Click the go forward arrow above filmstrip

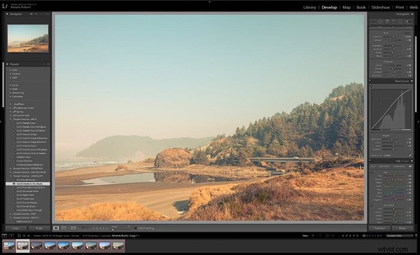coord(29,236)
